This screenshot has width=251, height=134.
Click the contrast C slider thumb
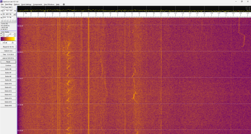tap(7, 36)
